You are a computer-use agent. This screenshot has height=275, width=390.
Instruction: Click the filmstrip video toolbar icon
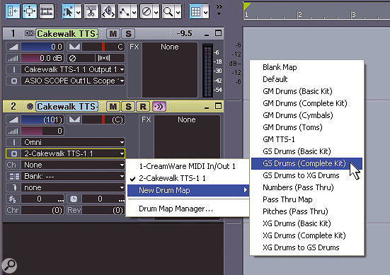[x=47, y=11]
